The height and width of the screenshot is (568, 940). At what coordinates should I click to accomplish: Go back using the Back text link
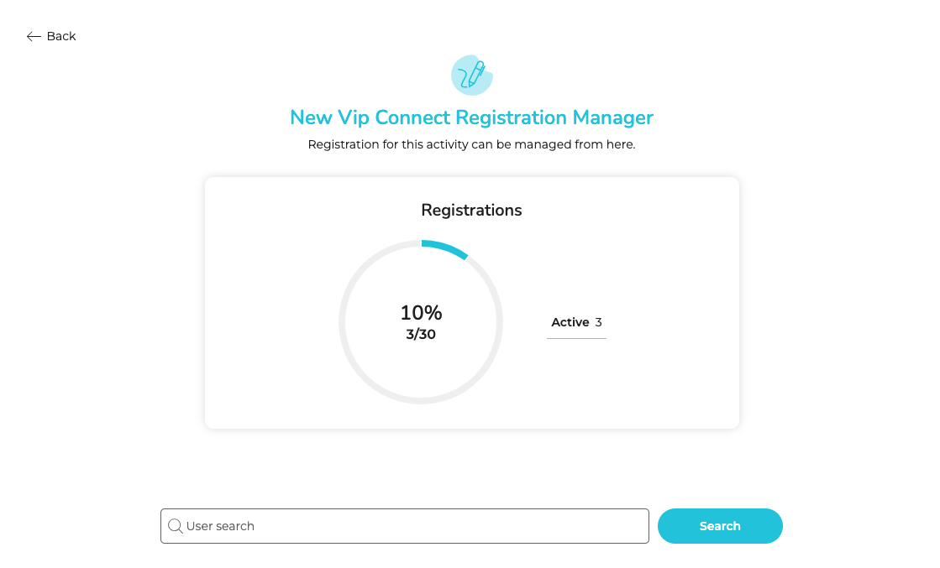61,36
